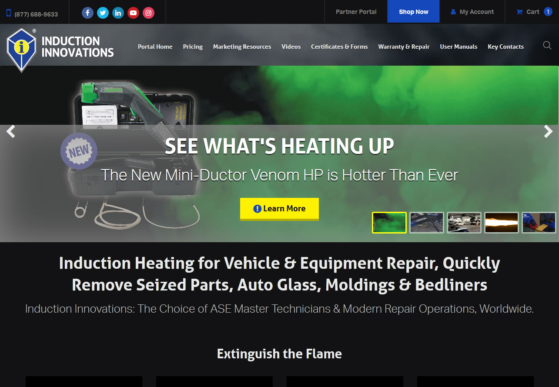Select the flame torch slide thumbnail

click(502, 223)
